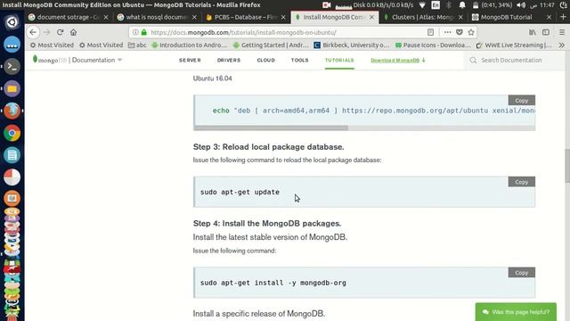Open 'Birkbeck, University o...' bookmark

pyautogui.click(x=352, y=45)
